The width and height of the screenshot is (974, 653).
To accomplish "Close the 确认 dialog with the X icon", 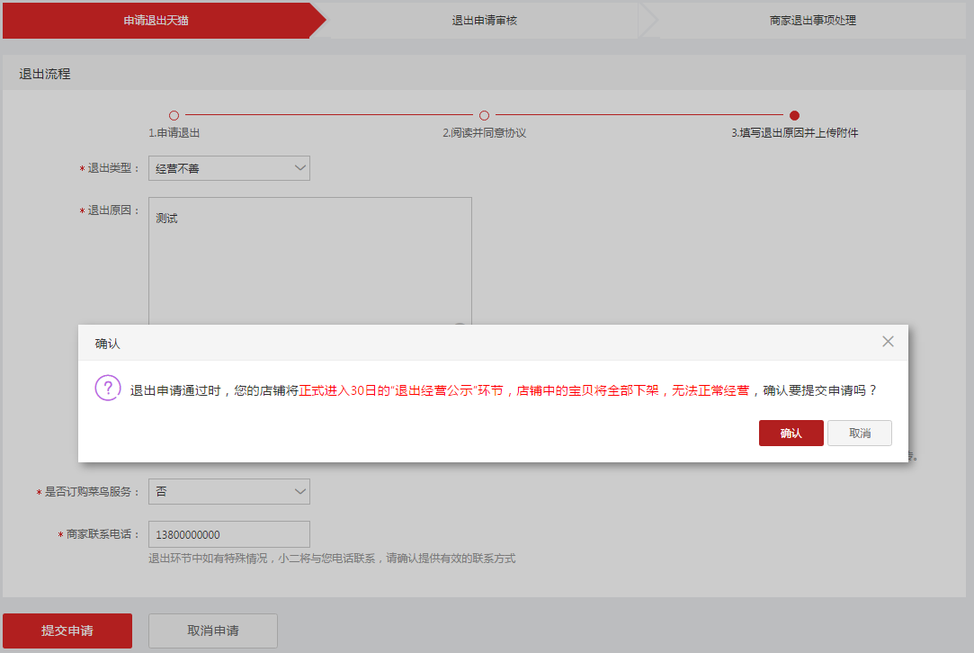I will 888,341.
